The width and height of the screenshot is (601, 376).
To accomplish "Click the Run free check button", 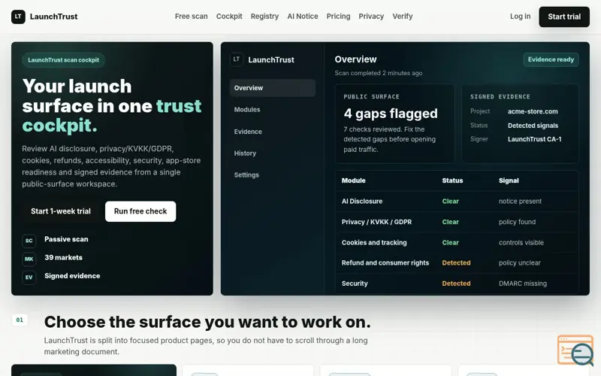I will [x=140, y=211].
